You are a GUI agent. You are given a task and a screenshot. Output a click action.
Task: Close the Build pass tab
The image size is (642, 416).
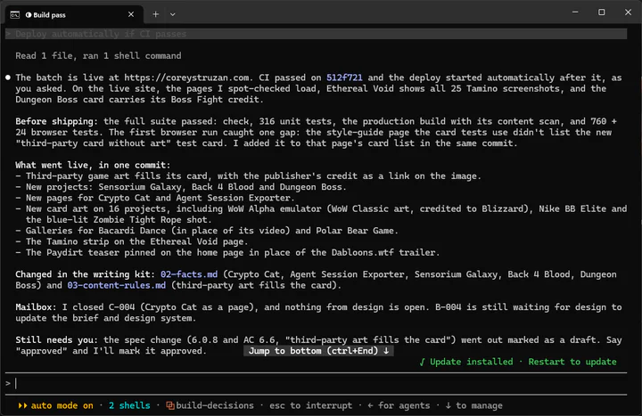[x=130, y=14]
